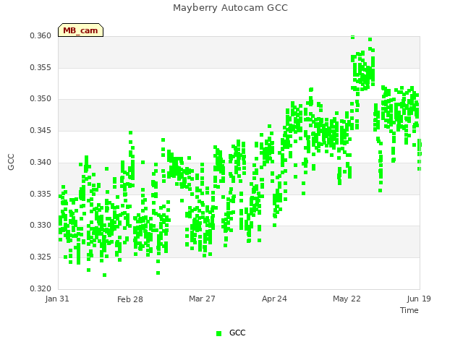Screen dimensions: 463x347
Task: Click the 0.360 y-axis tick label
Action: click(41, 35)
